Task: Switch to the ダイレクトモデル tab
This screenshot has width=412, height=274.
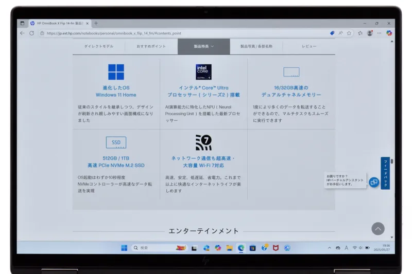Action: click(x=99, y=46)
